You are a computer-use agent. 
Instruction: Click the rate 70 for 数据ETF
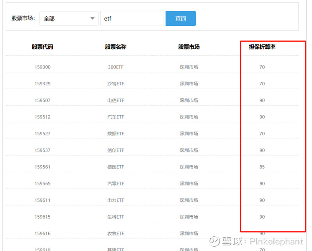262,134
